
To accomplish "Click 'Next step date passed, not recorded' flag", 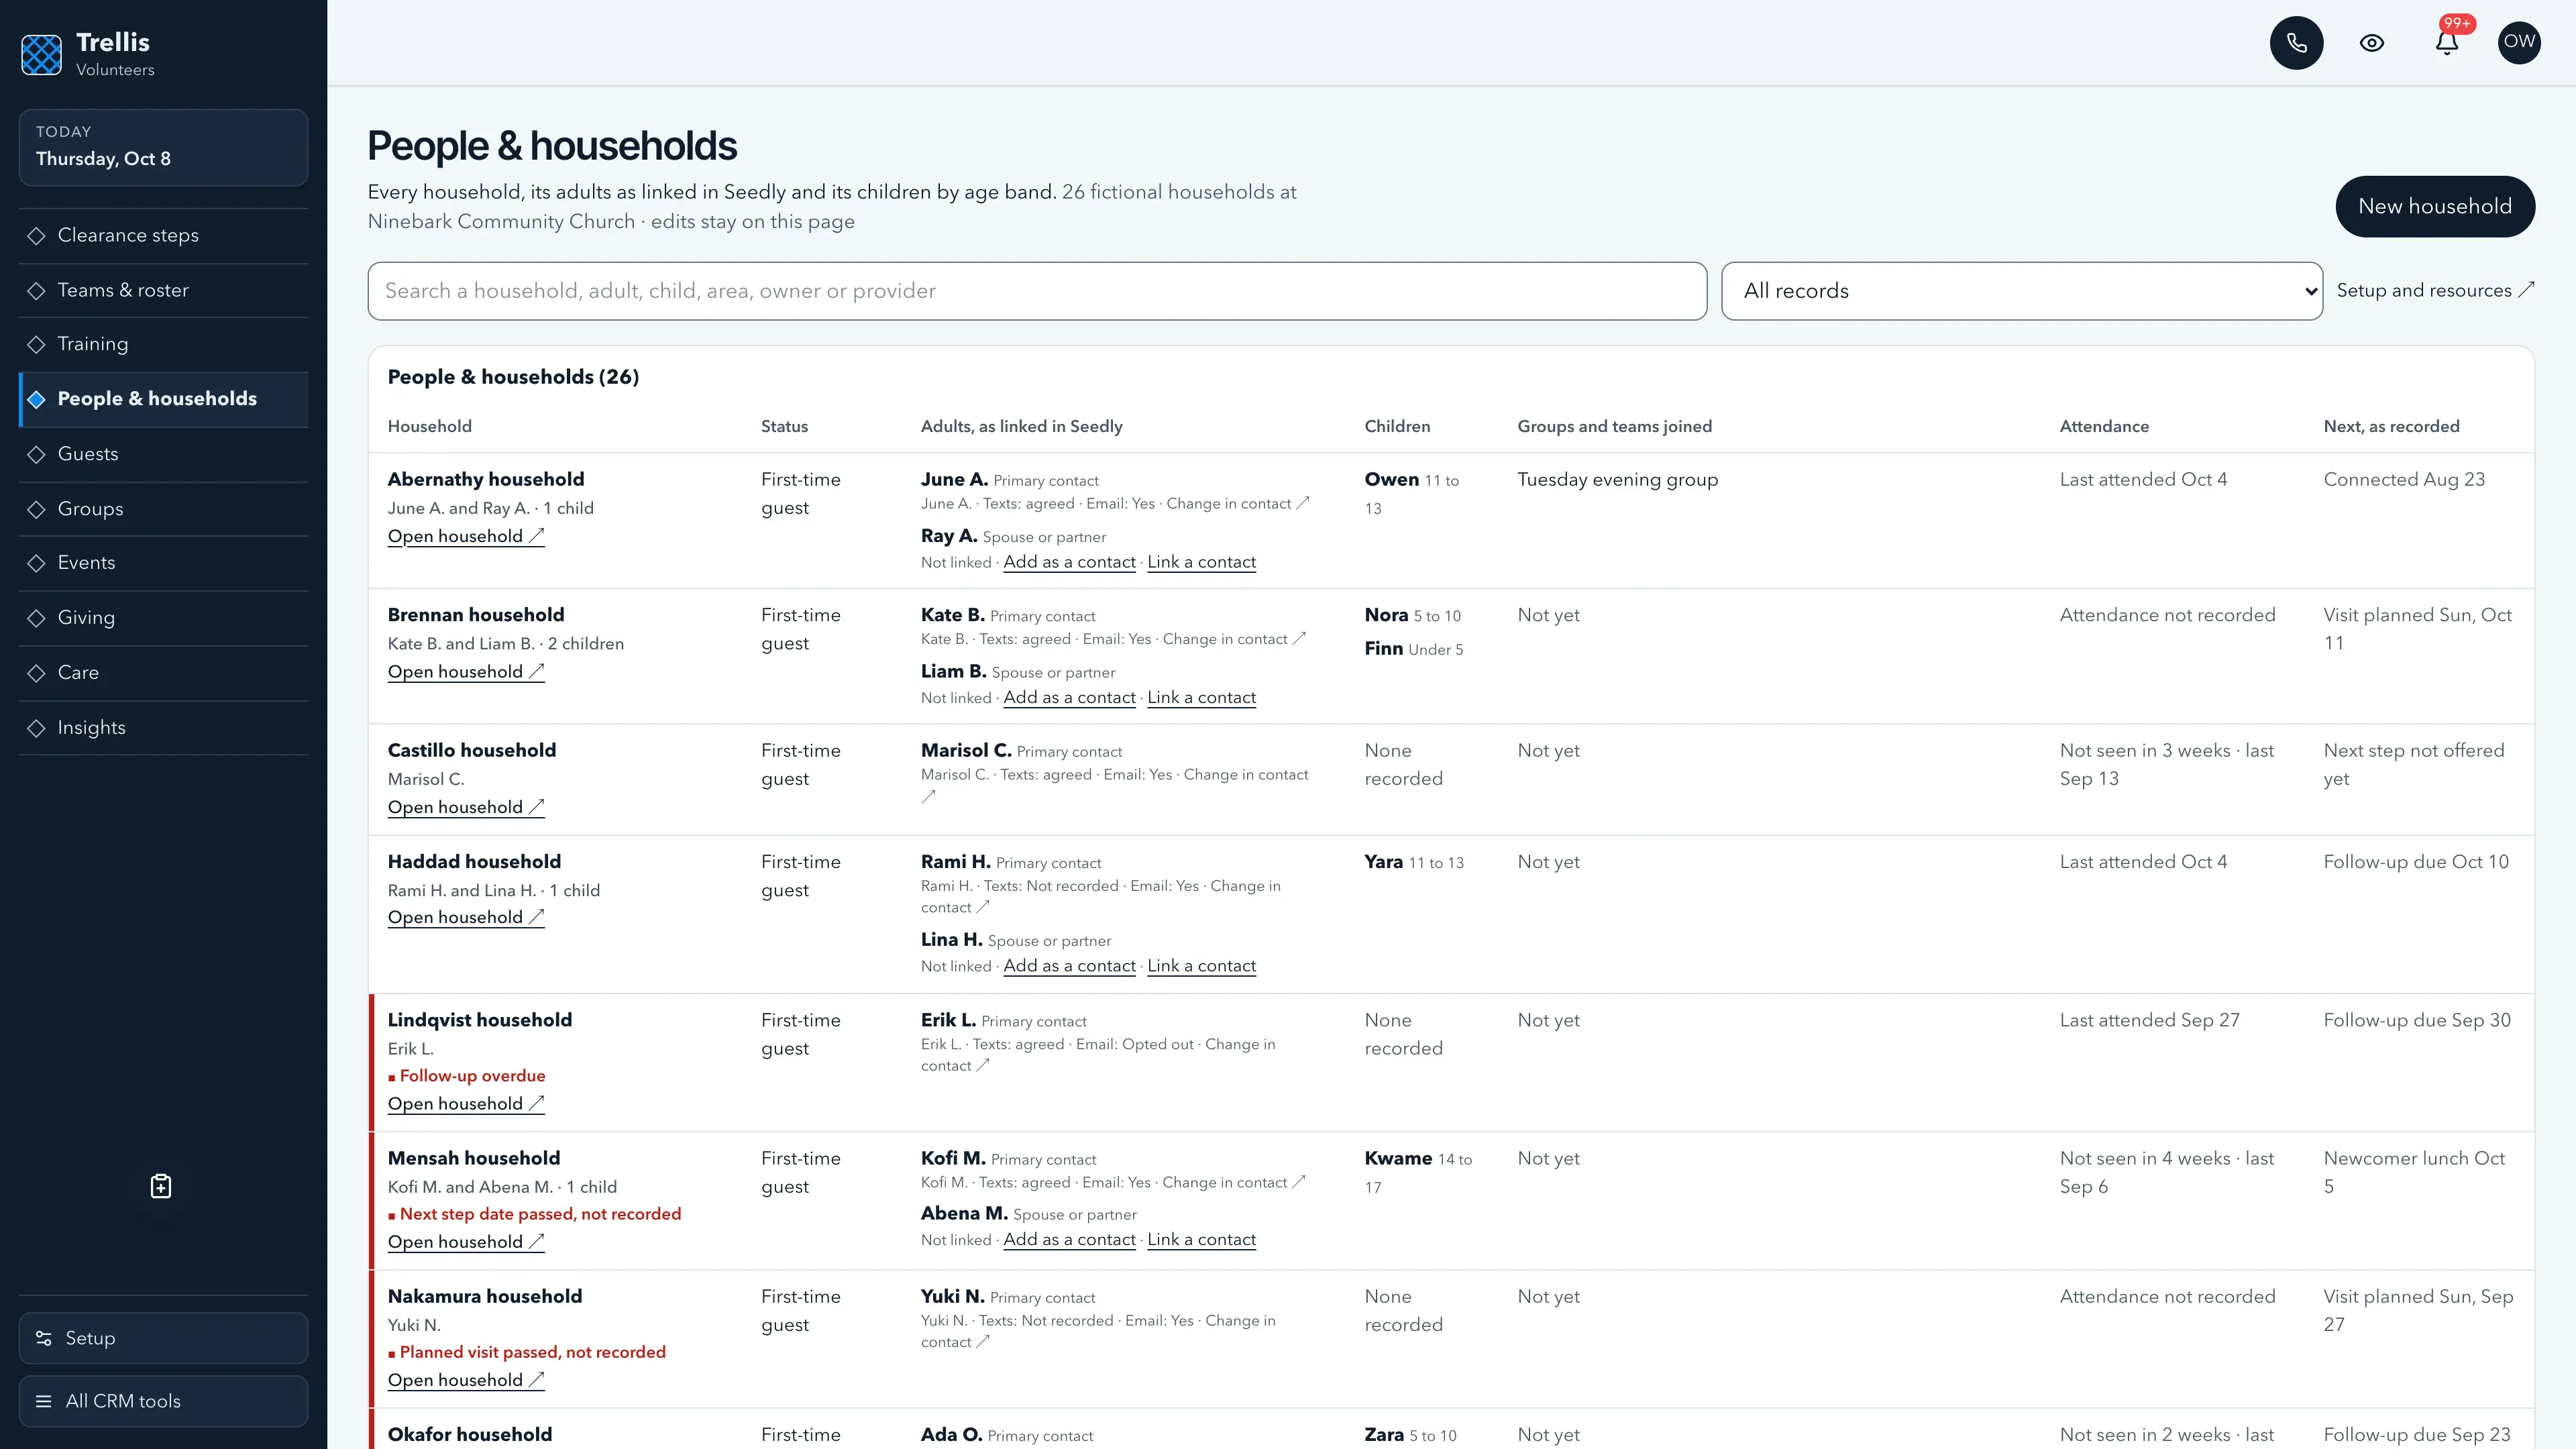I will coord(535,1214).
